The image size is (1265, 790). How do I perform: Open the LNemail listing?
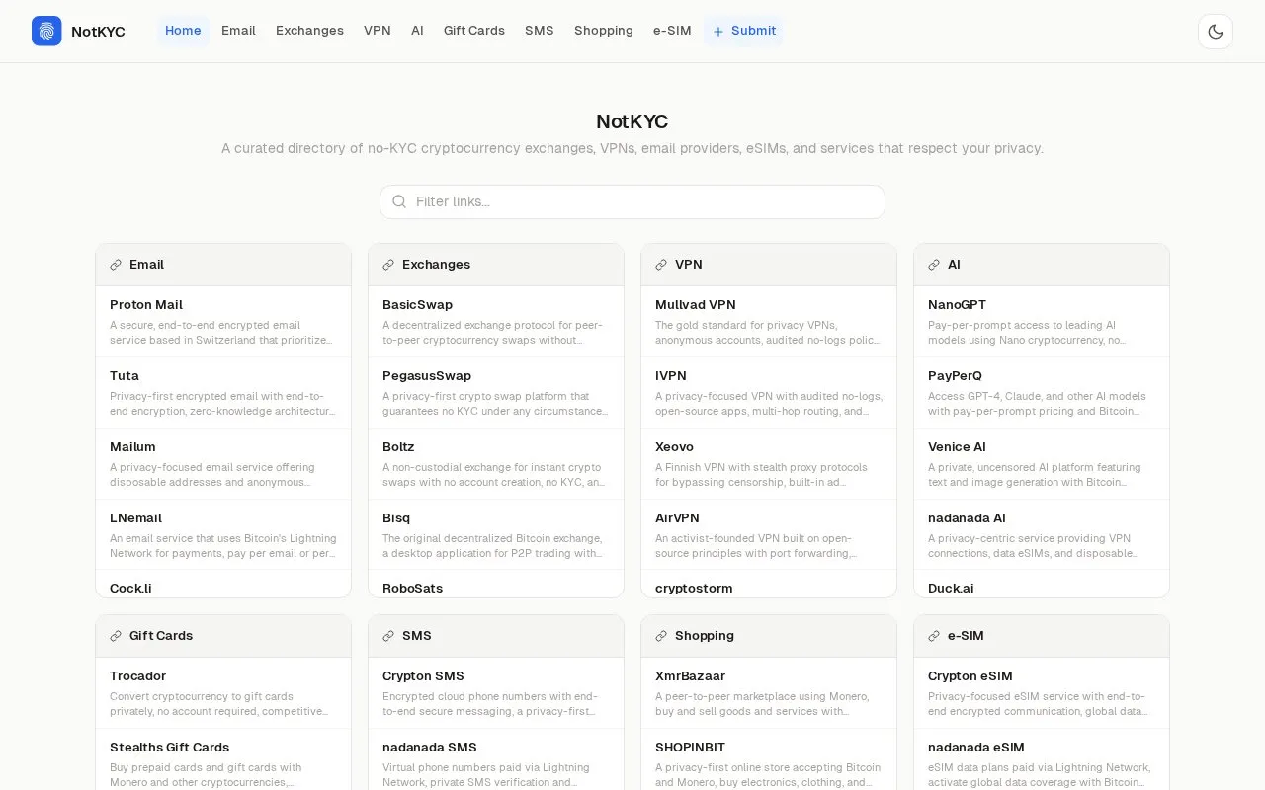pyautogui.click(x=223, y=535)
